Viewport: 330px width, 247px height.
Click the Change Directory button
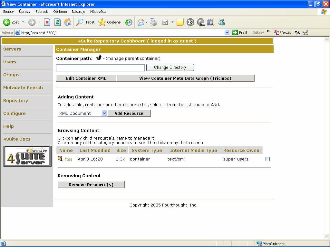point(170,68)
